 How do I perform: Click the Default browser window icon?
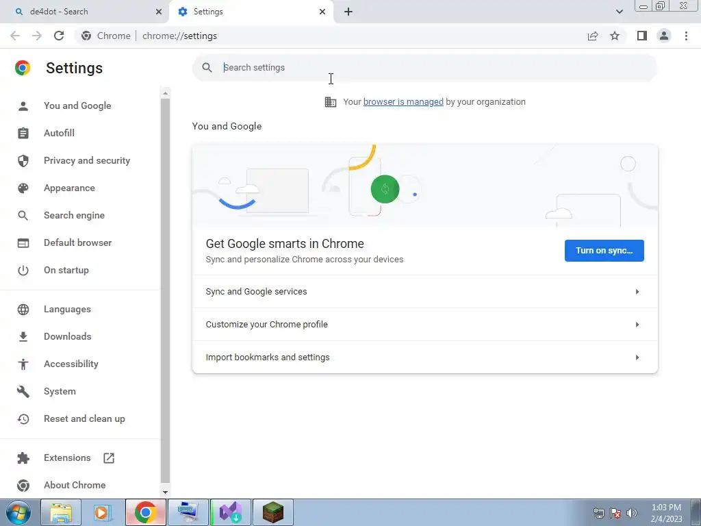[23, 243]
